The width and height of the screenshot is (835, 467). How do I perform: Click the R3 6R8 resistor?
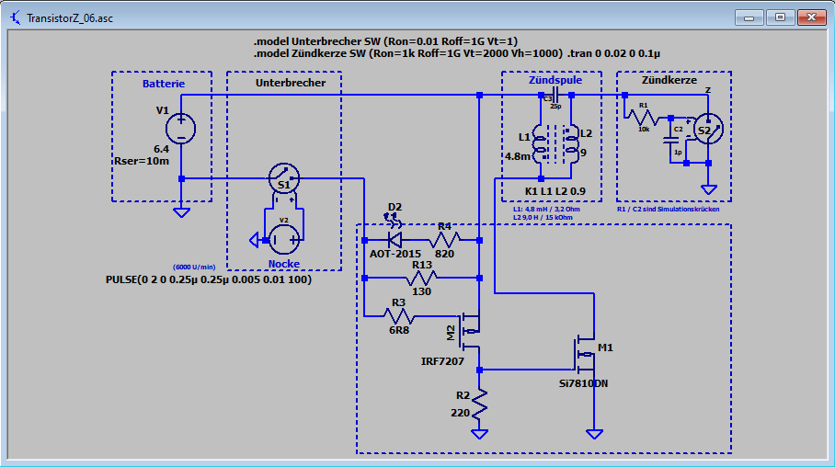click(399, 316)
